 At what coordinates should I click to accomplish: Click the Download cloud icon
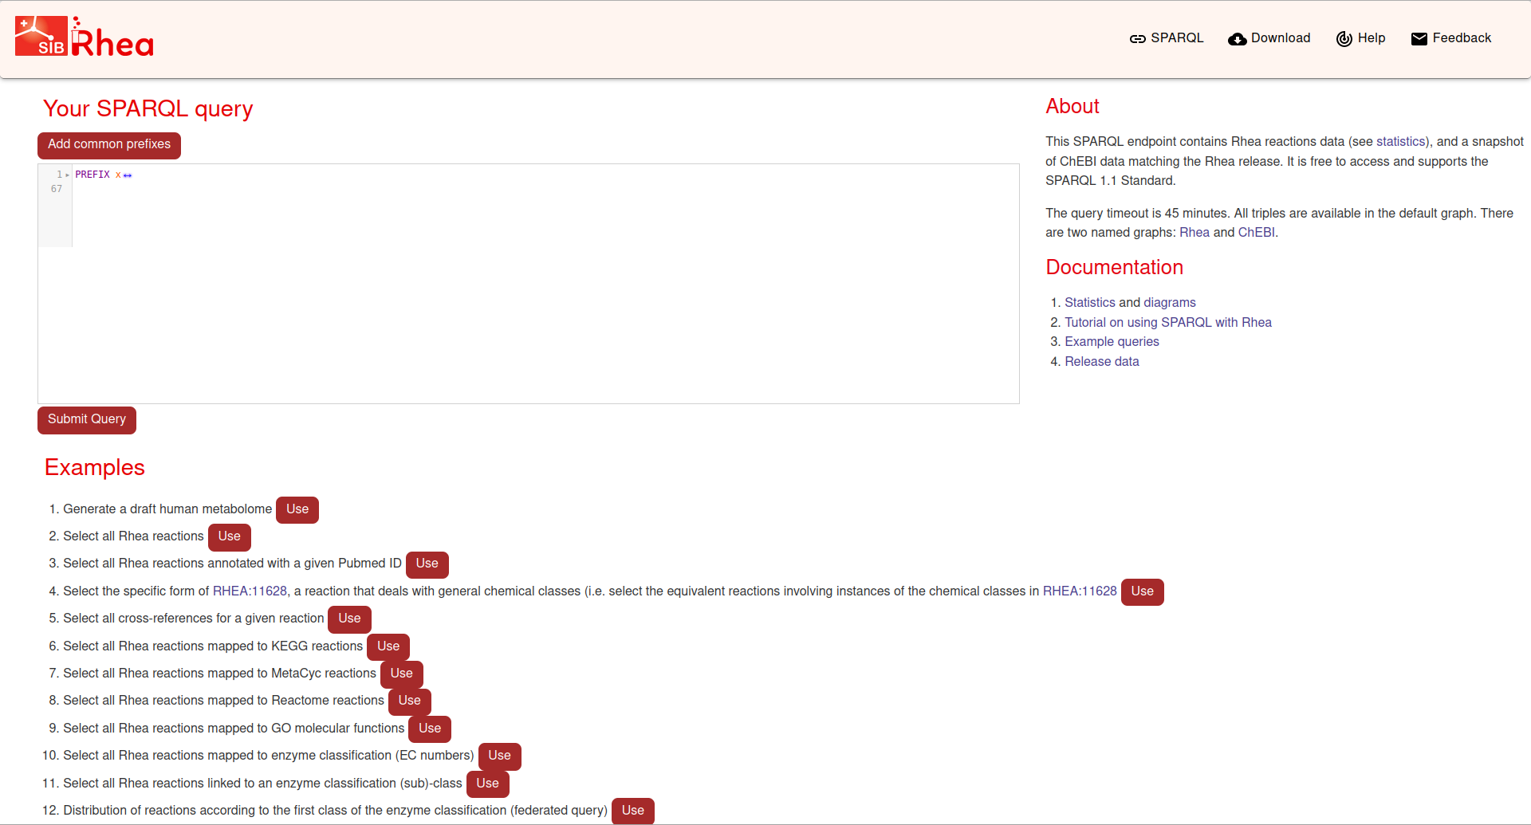pos(1237,38)
